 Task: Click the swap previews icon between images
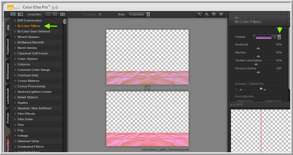click(147, 88)
